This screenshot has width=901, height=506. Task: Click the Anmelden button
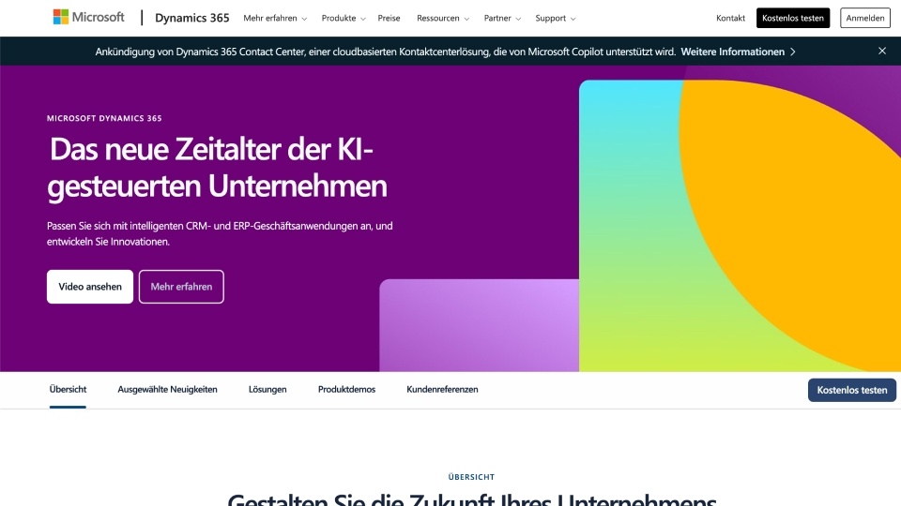click(x=864, y=18)
